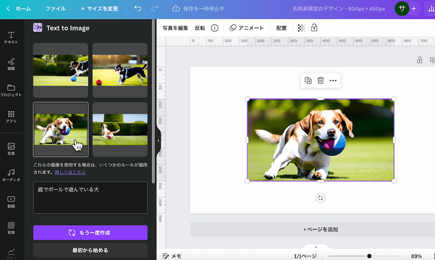Click the 1/1ページ page indicator

tap(305, 256)
